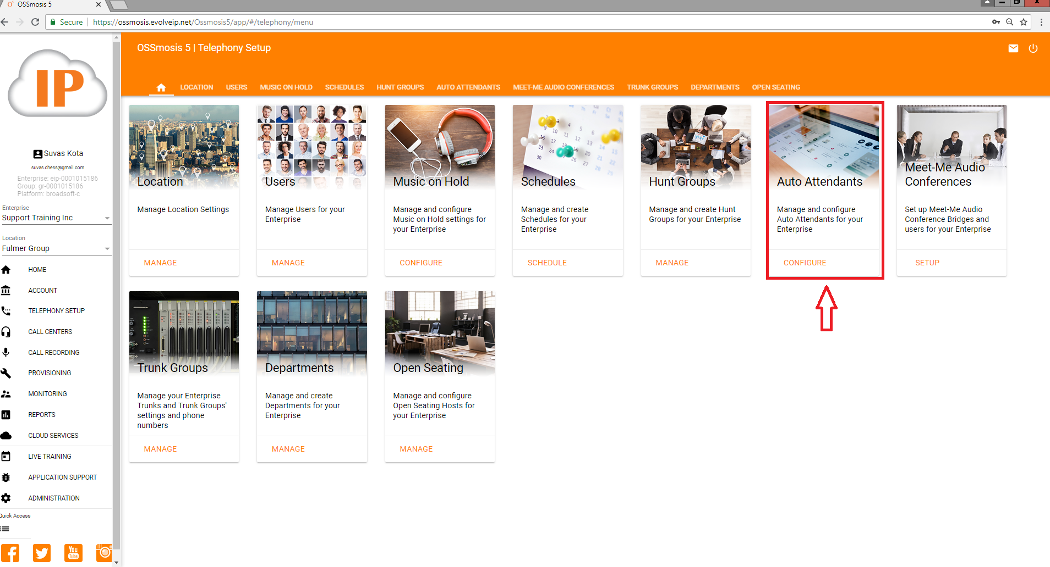Expand the Location dropdown Fulmer Group
1050x567 pixels.
56,249
